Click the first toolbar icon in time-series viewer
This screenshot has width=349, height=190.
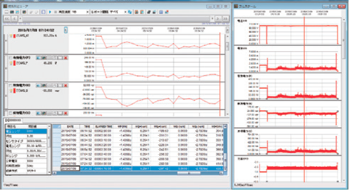[7, 12]
